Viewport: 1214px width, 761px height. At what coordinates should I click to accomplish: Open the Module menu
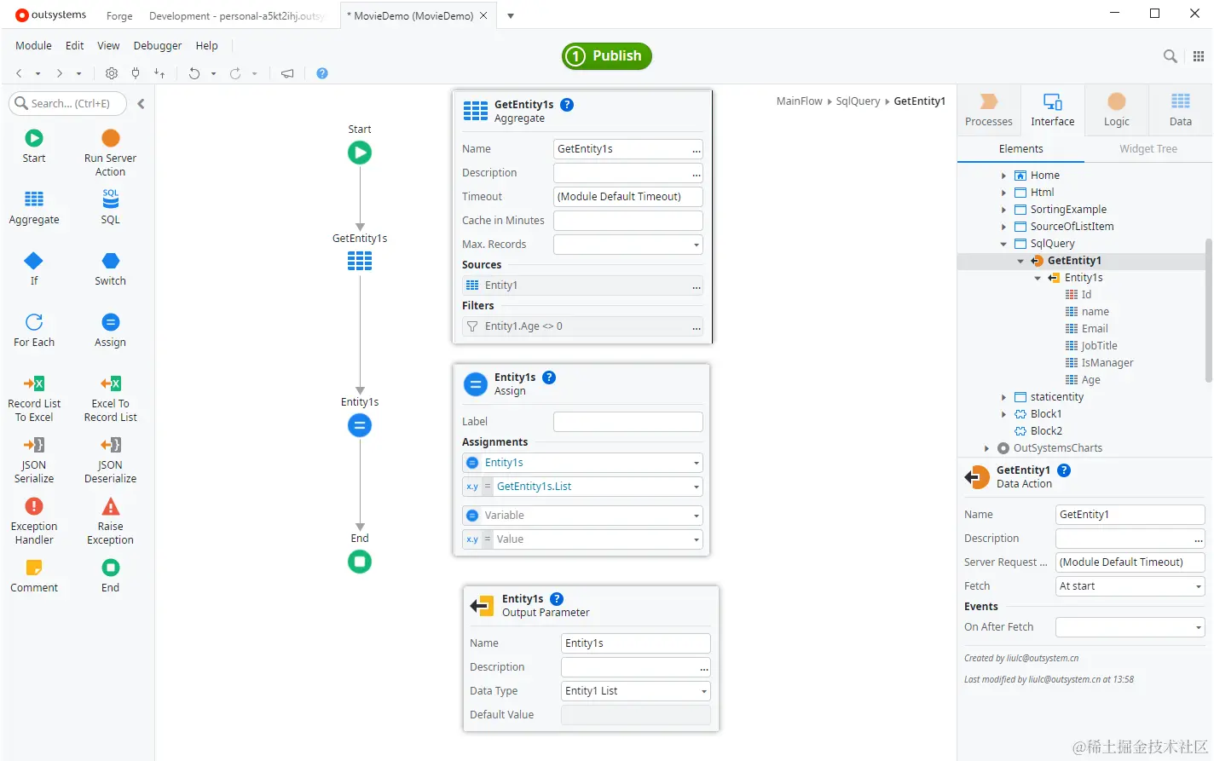point(33,46)
